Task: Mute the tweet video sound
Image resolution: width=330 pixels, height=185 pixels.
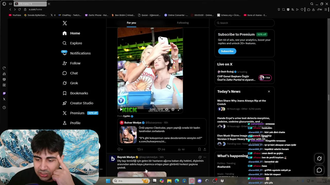Action: pos(167,109)
